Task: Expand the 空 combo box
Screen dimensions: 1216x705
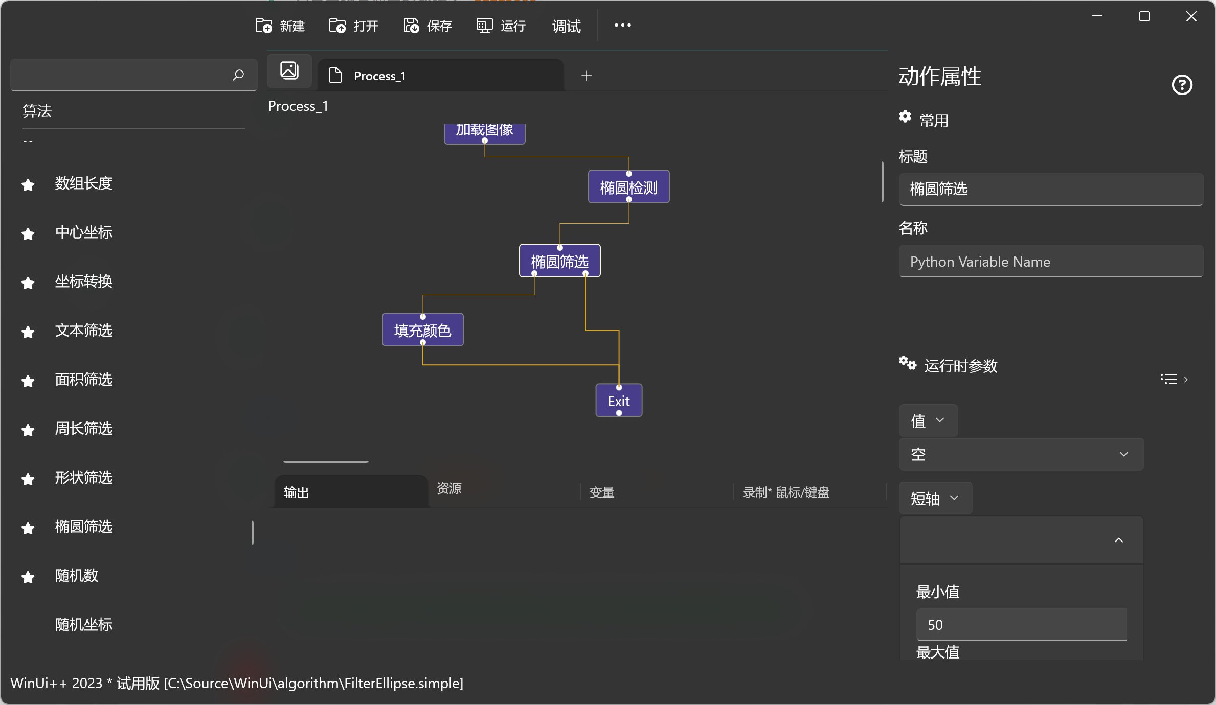Action: [1021, 454]
